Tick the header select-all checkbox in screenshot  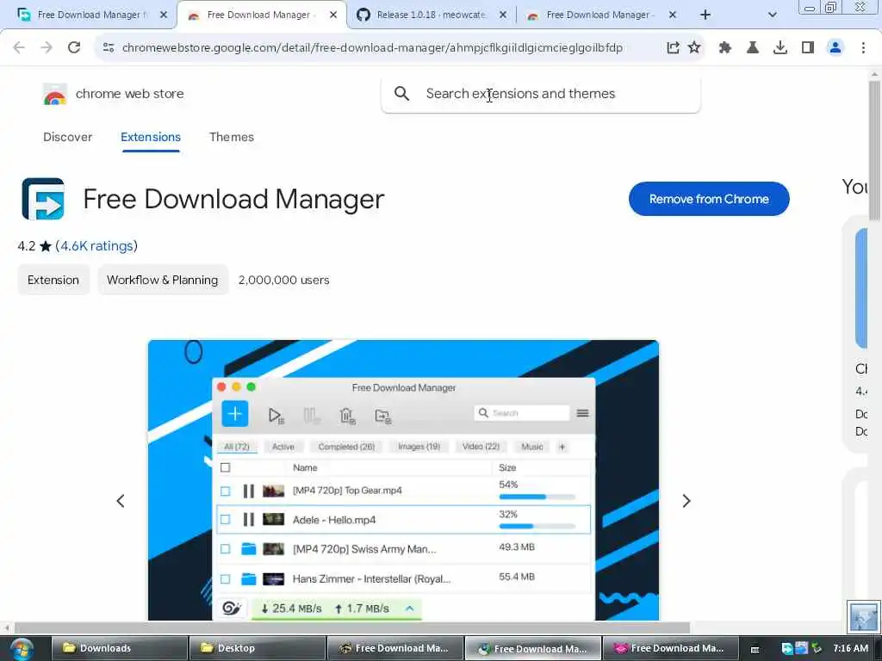click(x=226, y=467)
